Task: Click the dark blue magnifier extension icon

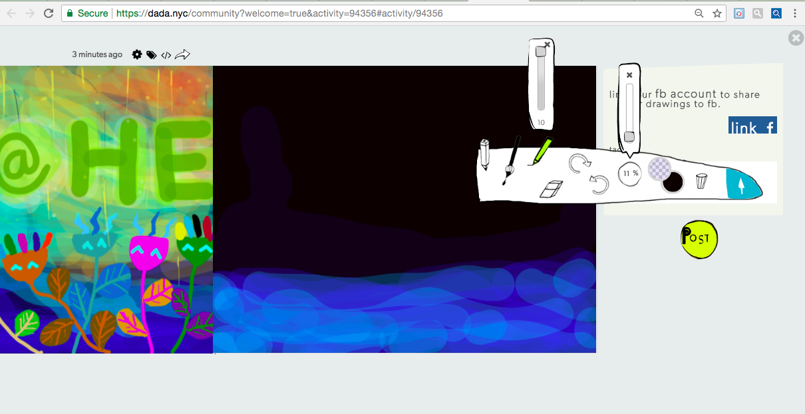Action: point(776,13)
